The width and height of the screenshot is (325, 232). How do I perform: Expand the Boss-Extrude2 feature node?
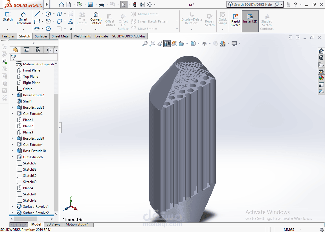tap(12, 95)
